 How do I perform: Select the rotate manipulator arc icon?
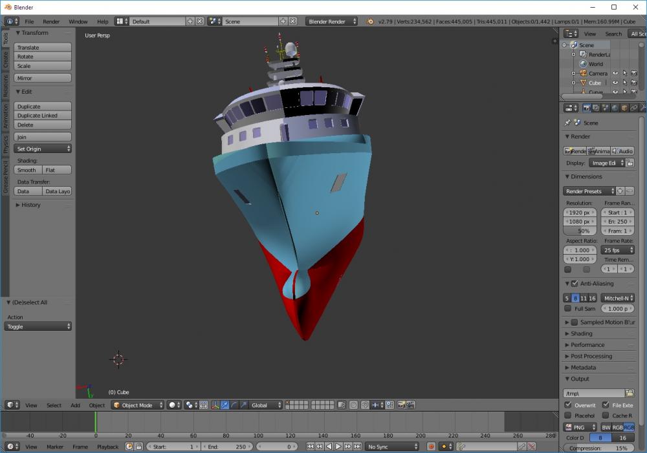point(234,405)
